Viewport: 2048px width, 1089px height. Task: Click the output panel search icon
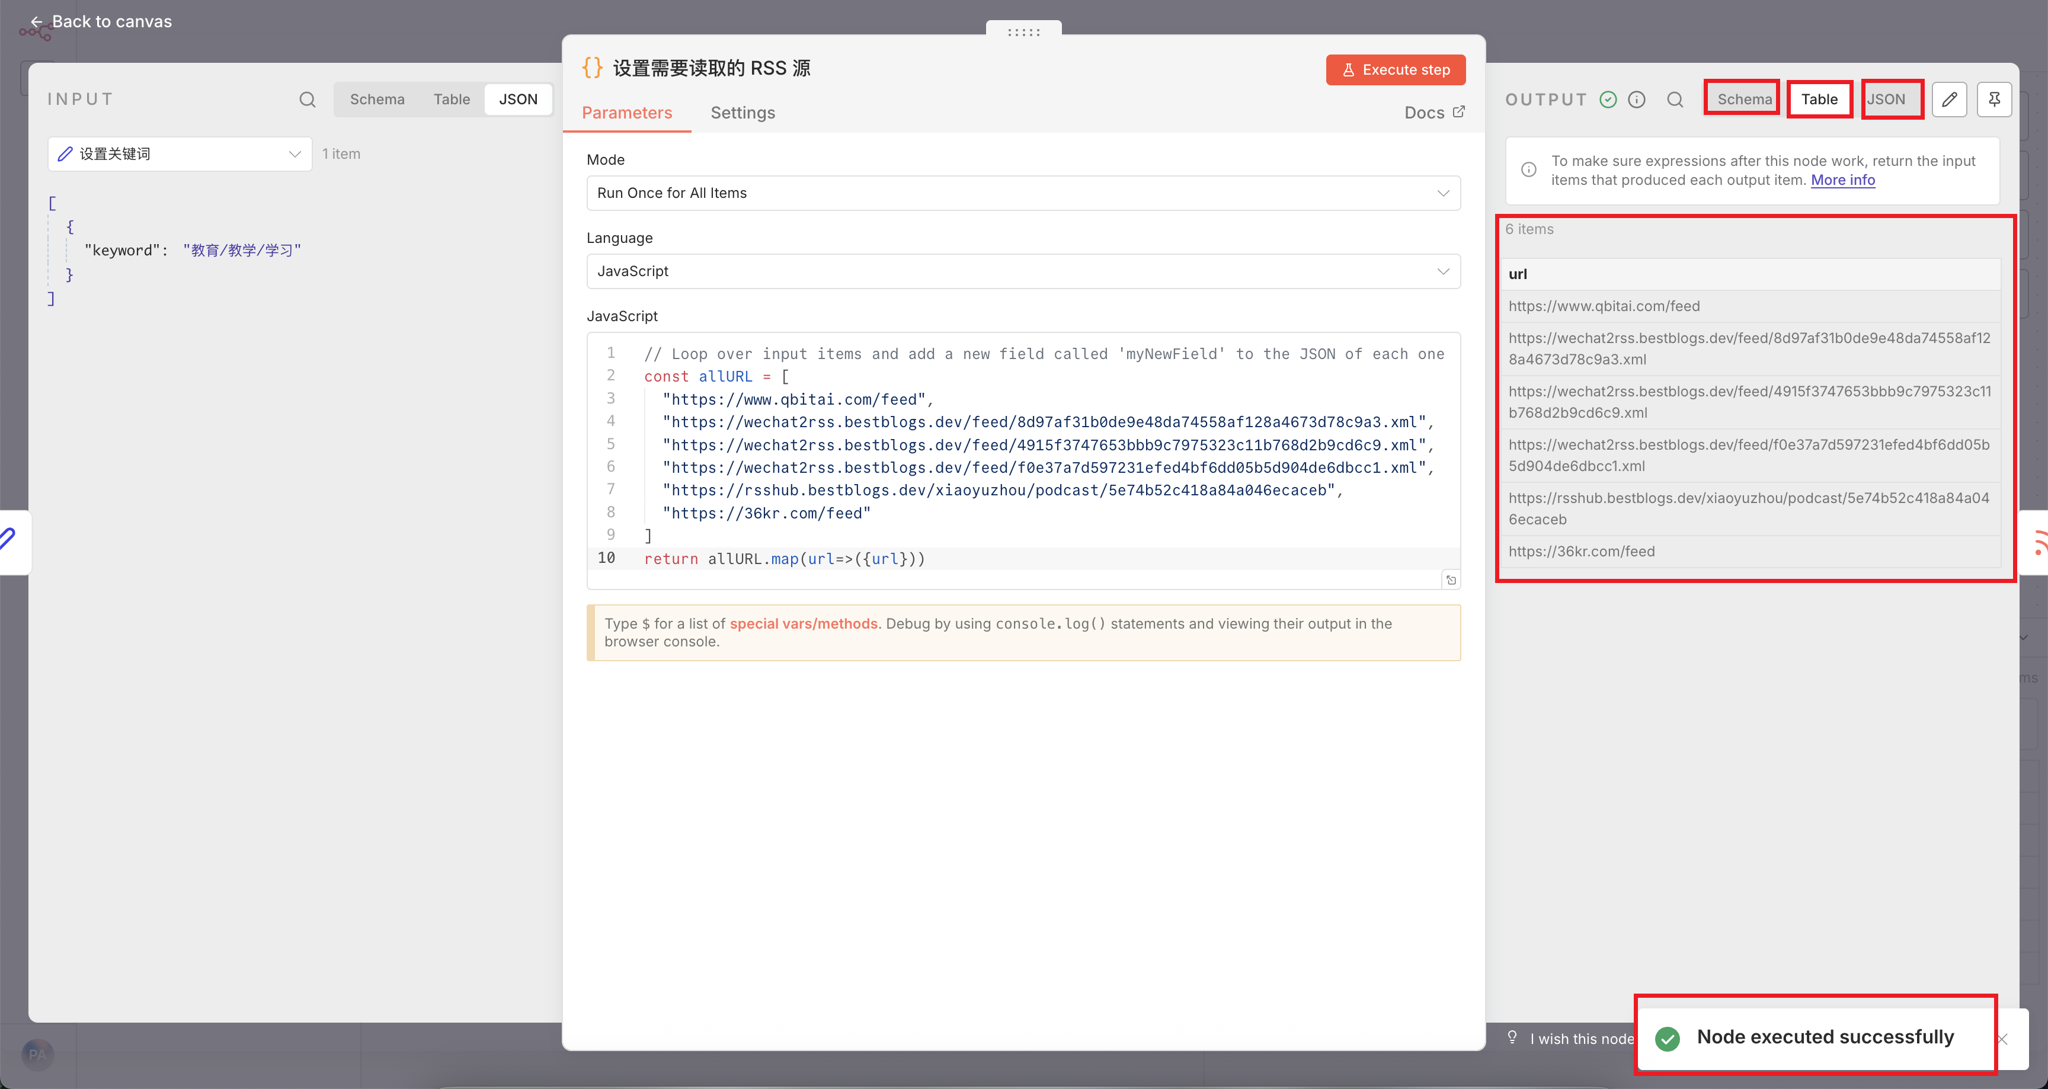click(x=1675, y=100)
